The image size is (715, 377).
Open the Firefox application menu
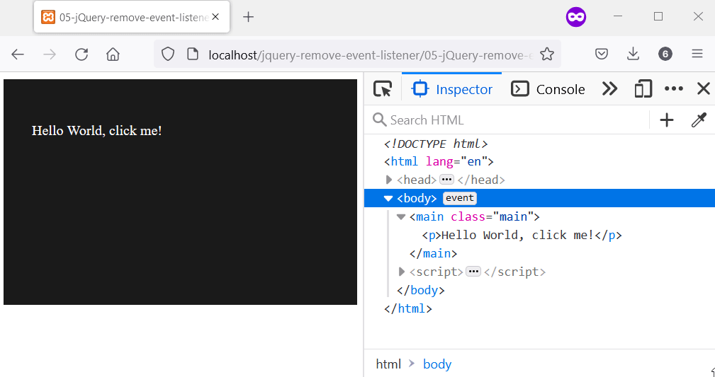(697, 54)
